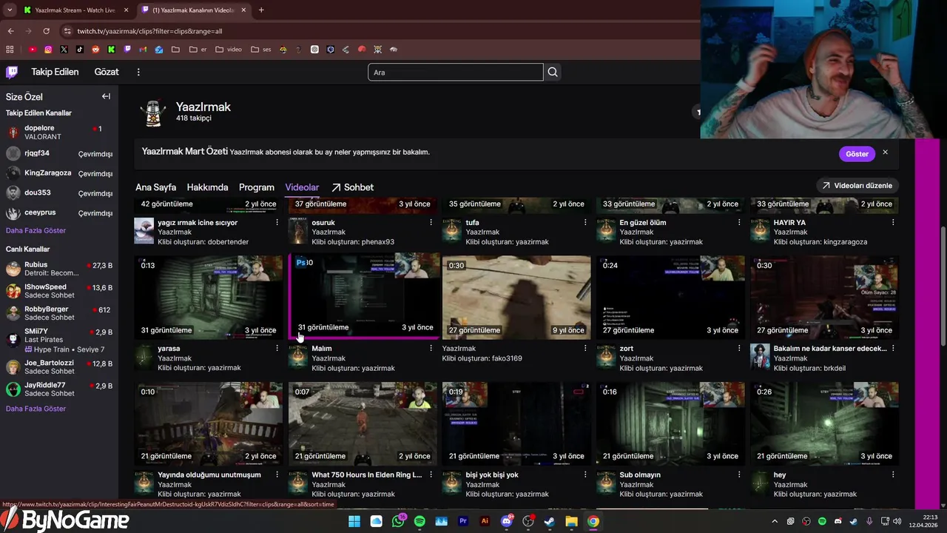947x533 pixels.
Task: Open options for 'zort' clip
Action: click(738, 348)
